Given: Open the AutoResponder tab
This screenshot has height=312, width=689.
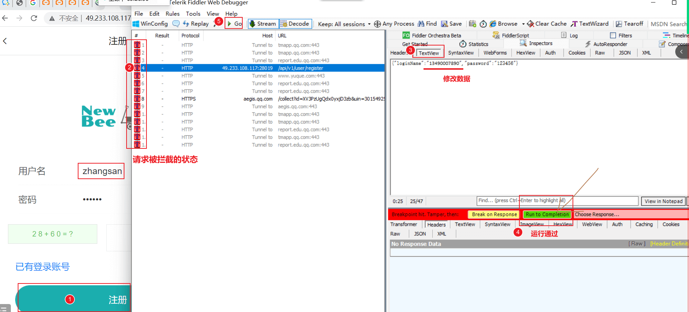Looking at the screenshot, I should pos(606,44).
